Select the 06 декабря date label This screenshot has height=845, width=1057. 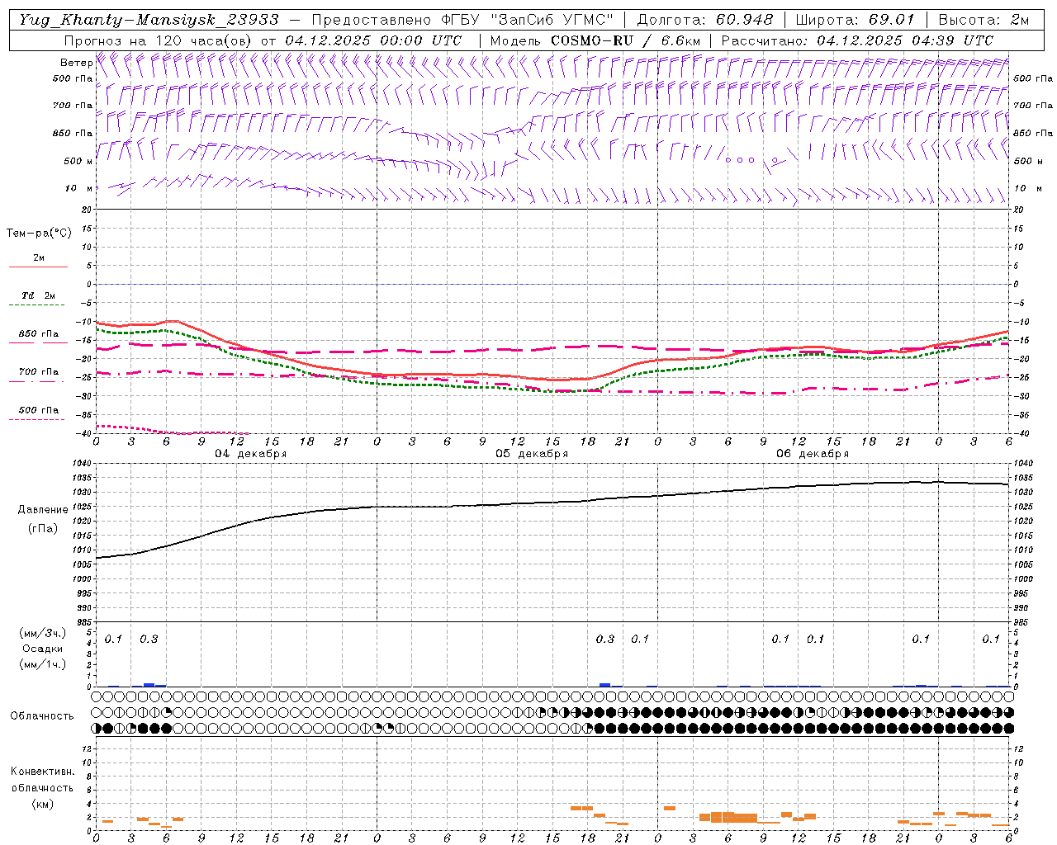(813, 454)
